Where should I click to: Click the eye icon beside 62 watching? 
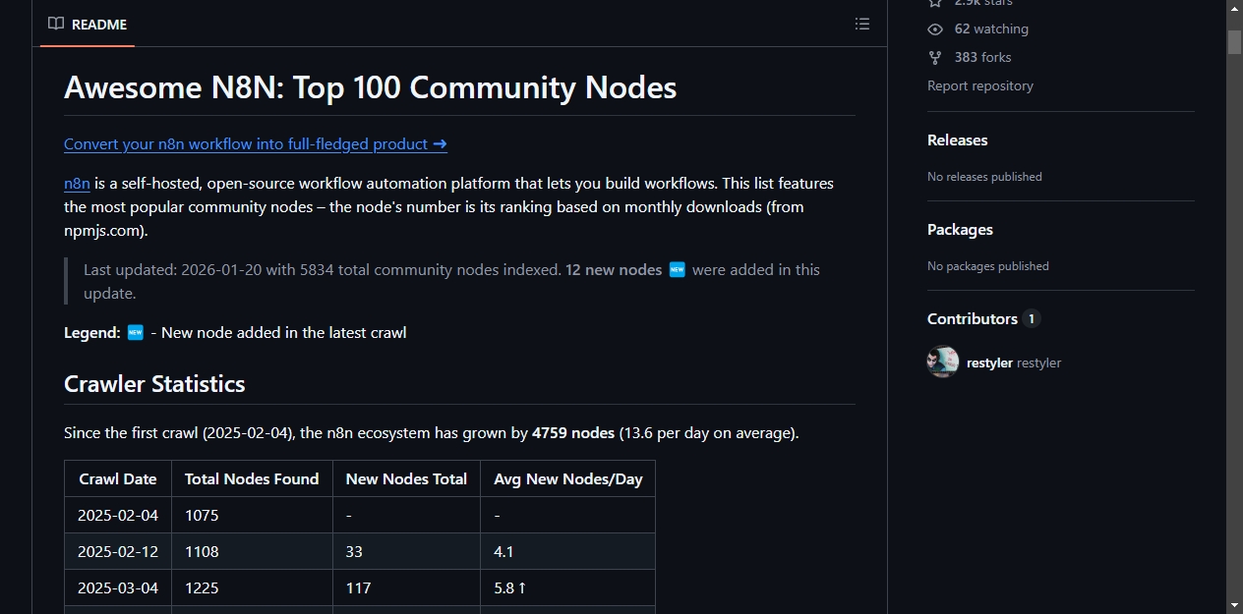935,29
